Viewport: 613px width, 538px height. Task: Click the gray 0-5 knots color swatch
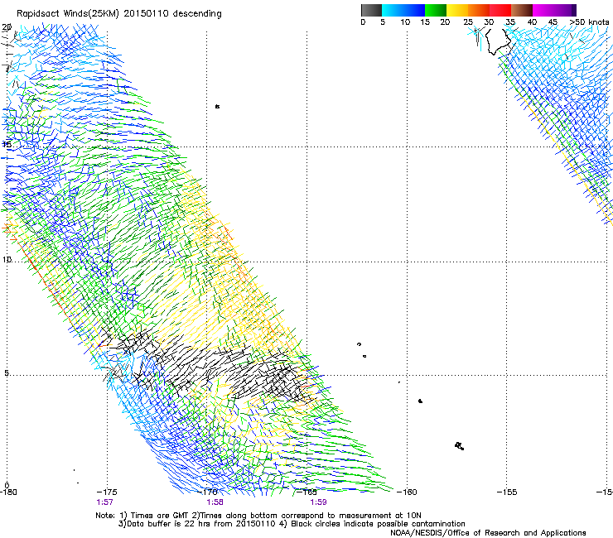[x=371, y=10]
